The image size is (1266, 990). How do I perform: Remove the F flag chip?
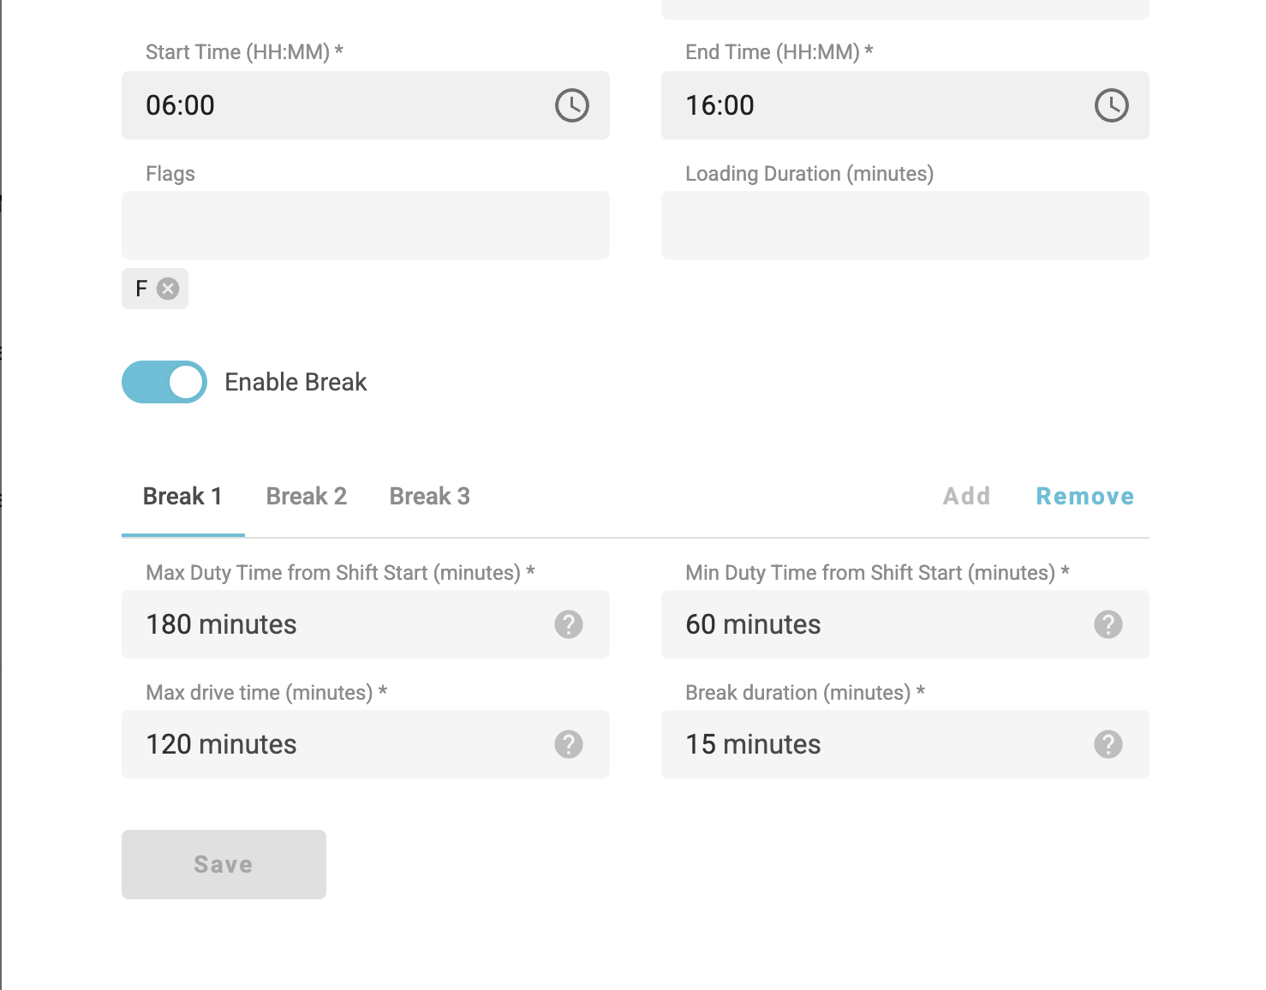168,289
